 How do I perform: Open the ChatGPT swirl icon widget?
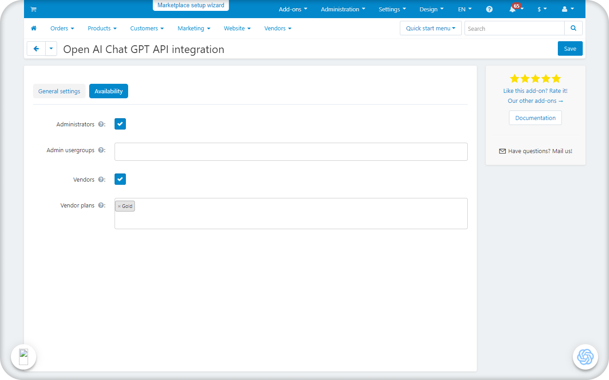click(585, 357)
